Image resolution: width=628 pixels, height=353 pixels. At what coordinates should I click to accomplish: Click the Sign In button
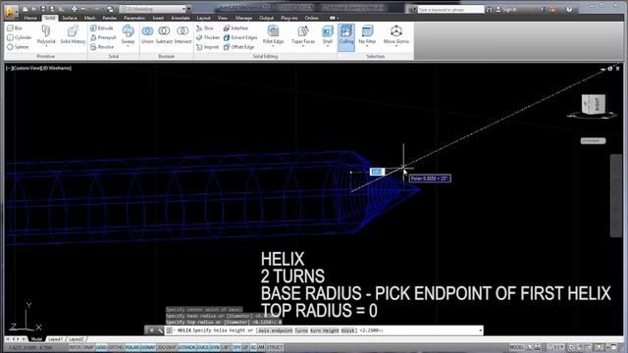506,9
